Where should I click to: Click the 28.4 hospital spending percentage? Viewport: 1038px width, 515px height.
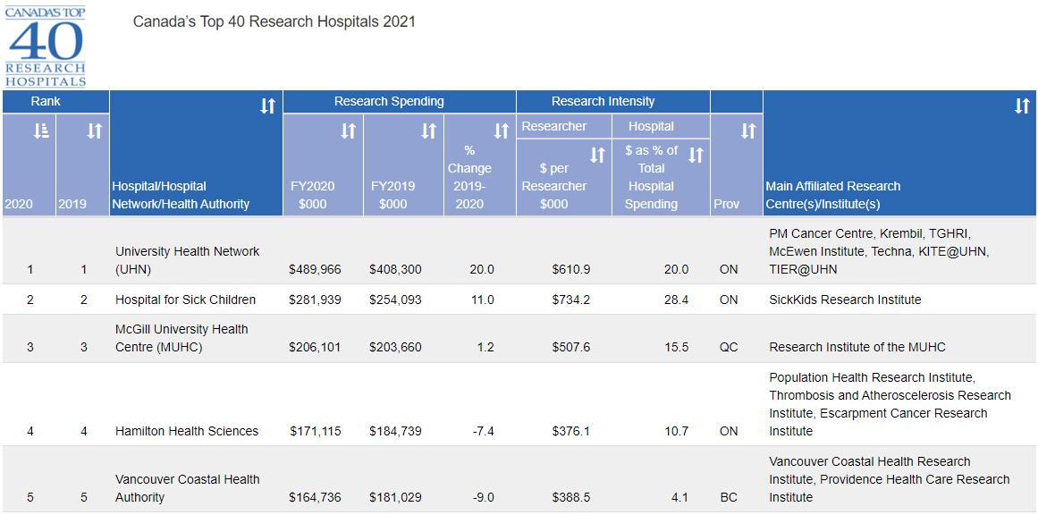point(677,300)
